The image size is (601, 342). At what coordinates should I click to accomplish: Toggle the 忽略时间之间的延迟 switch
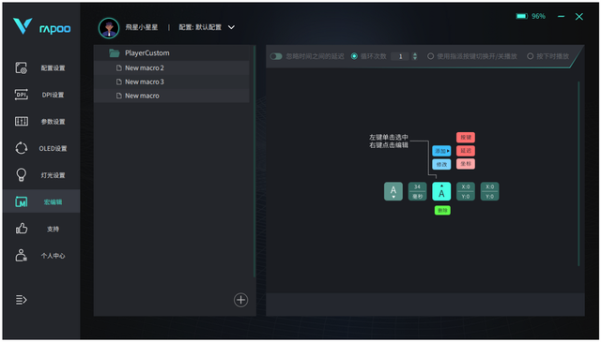pyautogui.click(x=276, y=56)
